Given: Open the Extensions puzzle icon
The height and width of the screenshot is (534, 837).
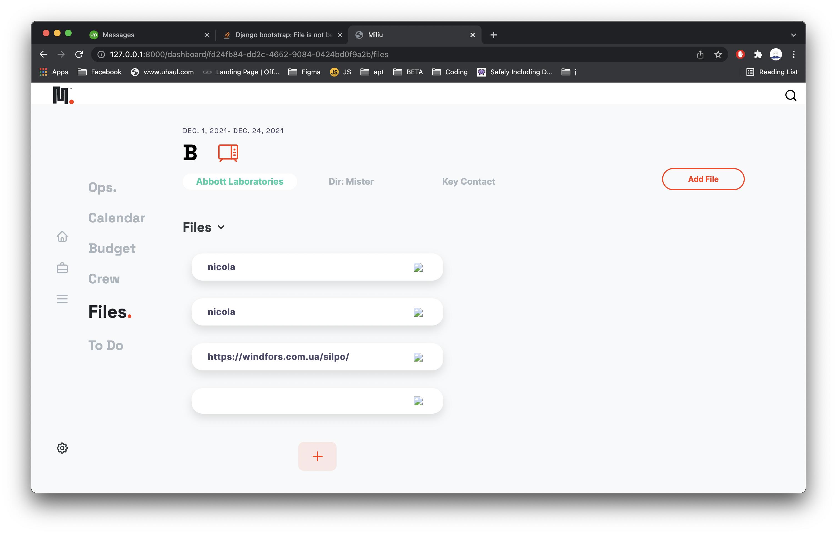Looking at the screenshot, I should [x=758, y=54].
